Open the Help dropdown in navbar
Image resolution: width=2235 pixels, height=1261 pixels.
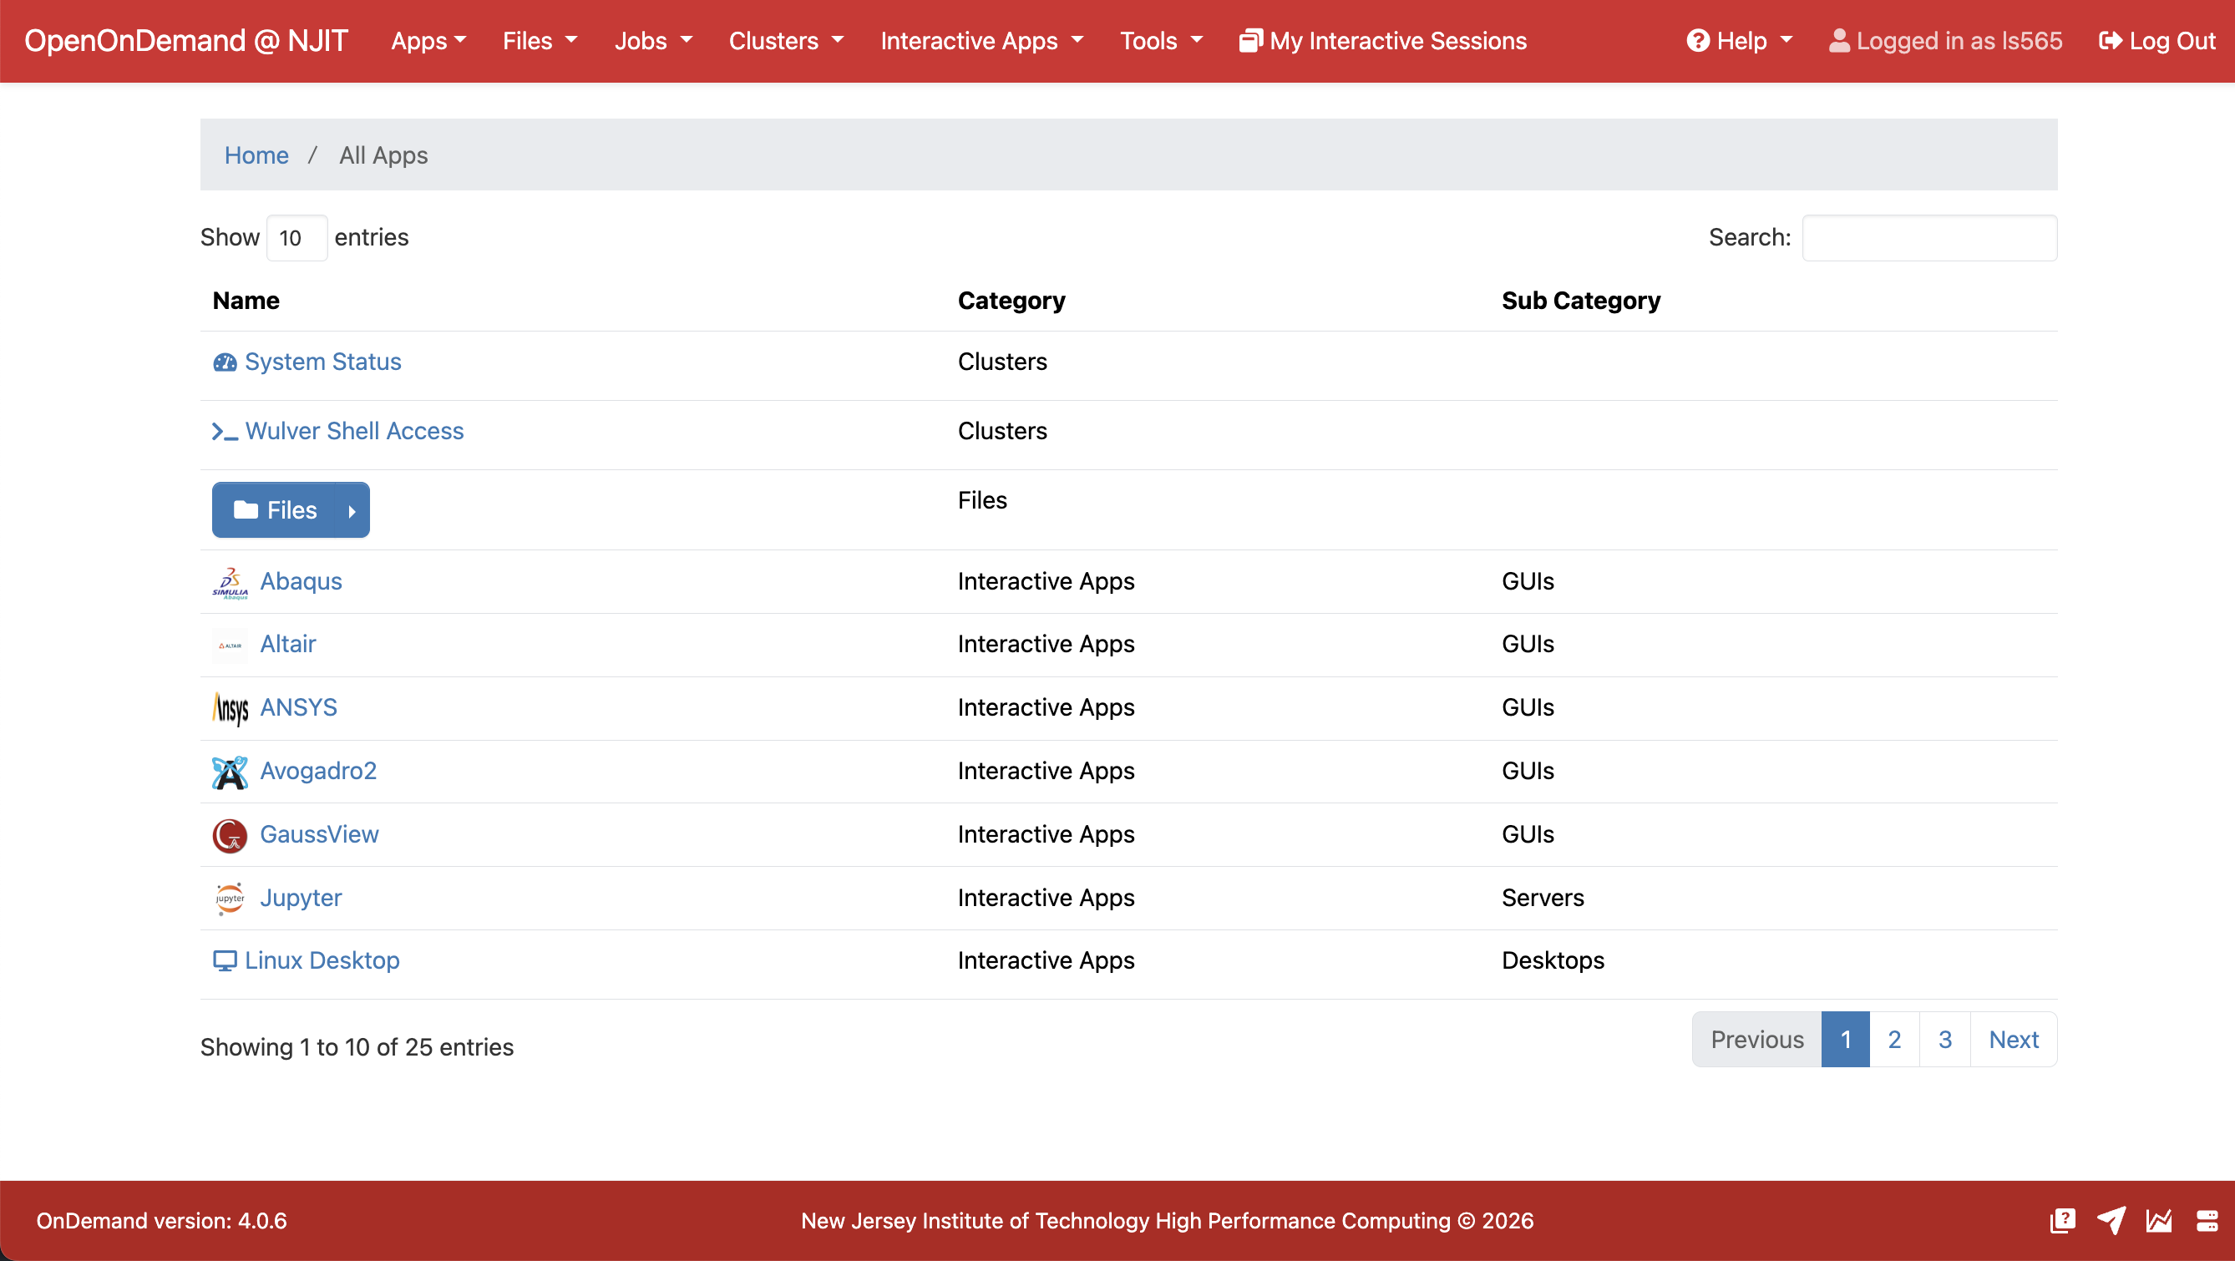point(1739,41)
